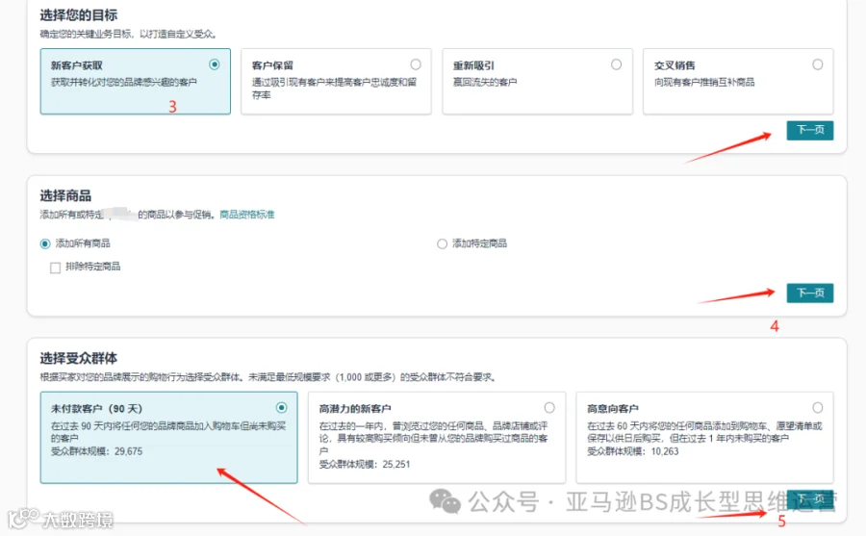Click the 高潜力的新客户 audience card body
The width and height of the screenshot is (866, 536).
pyautogui.click(x=434, y=440)
